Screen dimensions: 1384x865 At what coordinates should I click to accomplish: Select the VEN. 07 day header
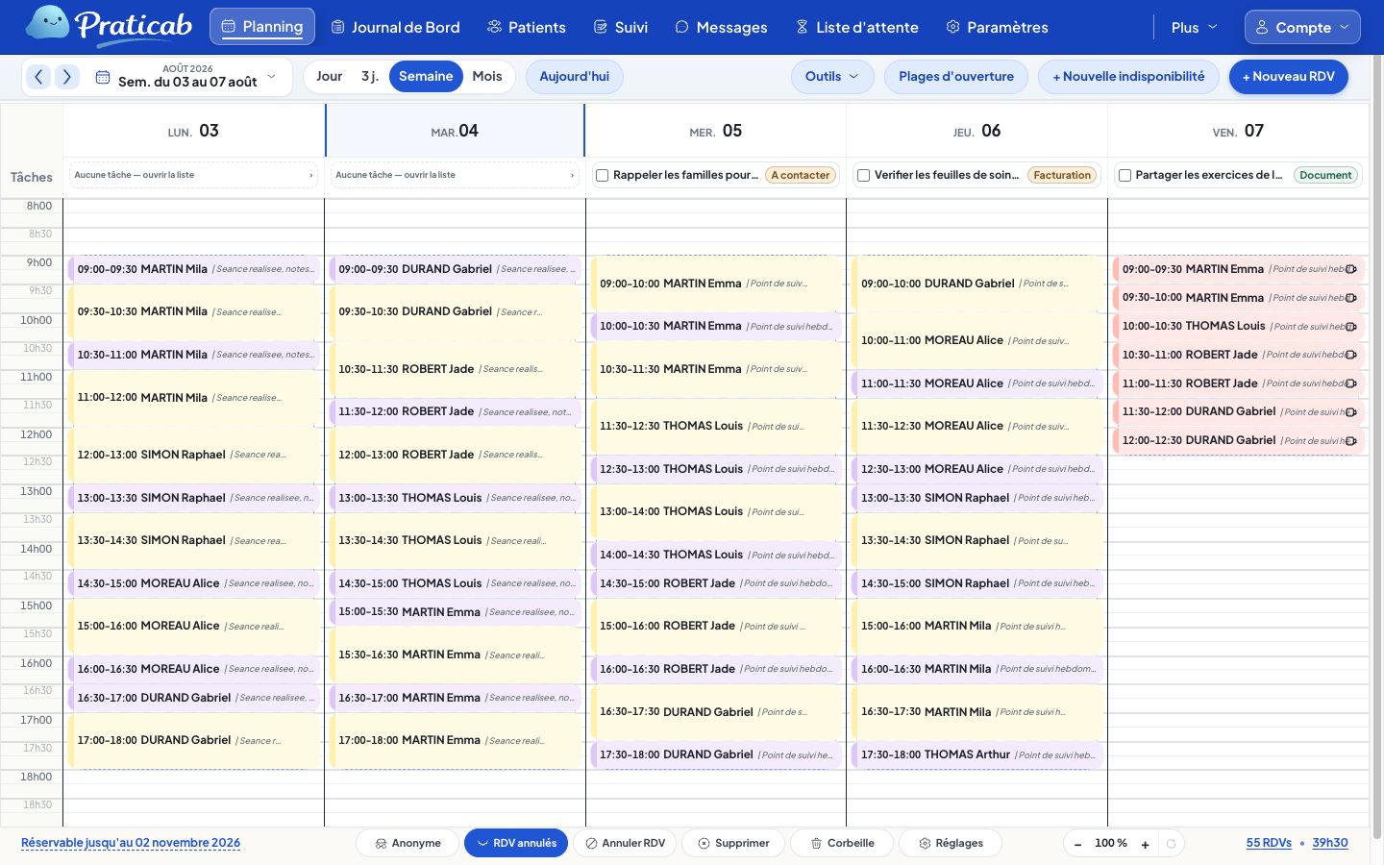click(1238, 131)
